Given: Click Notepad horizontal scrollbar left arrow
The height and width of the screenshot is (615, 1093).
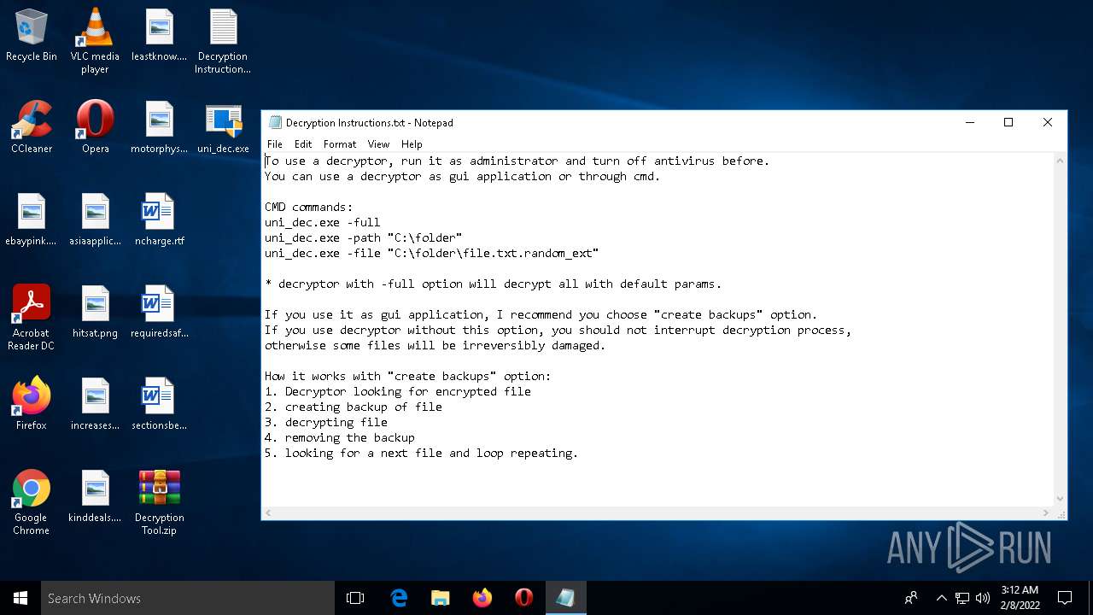Looking at the screenshot, I should tap(268, 512).
